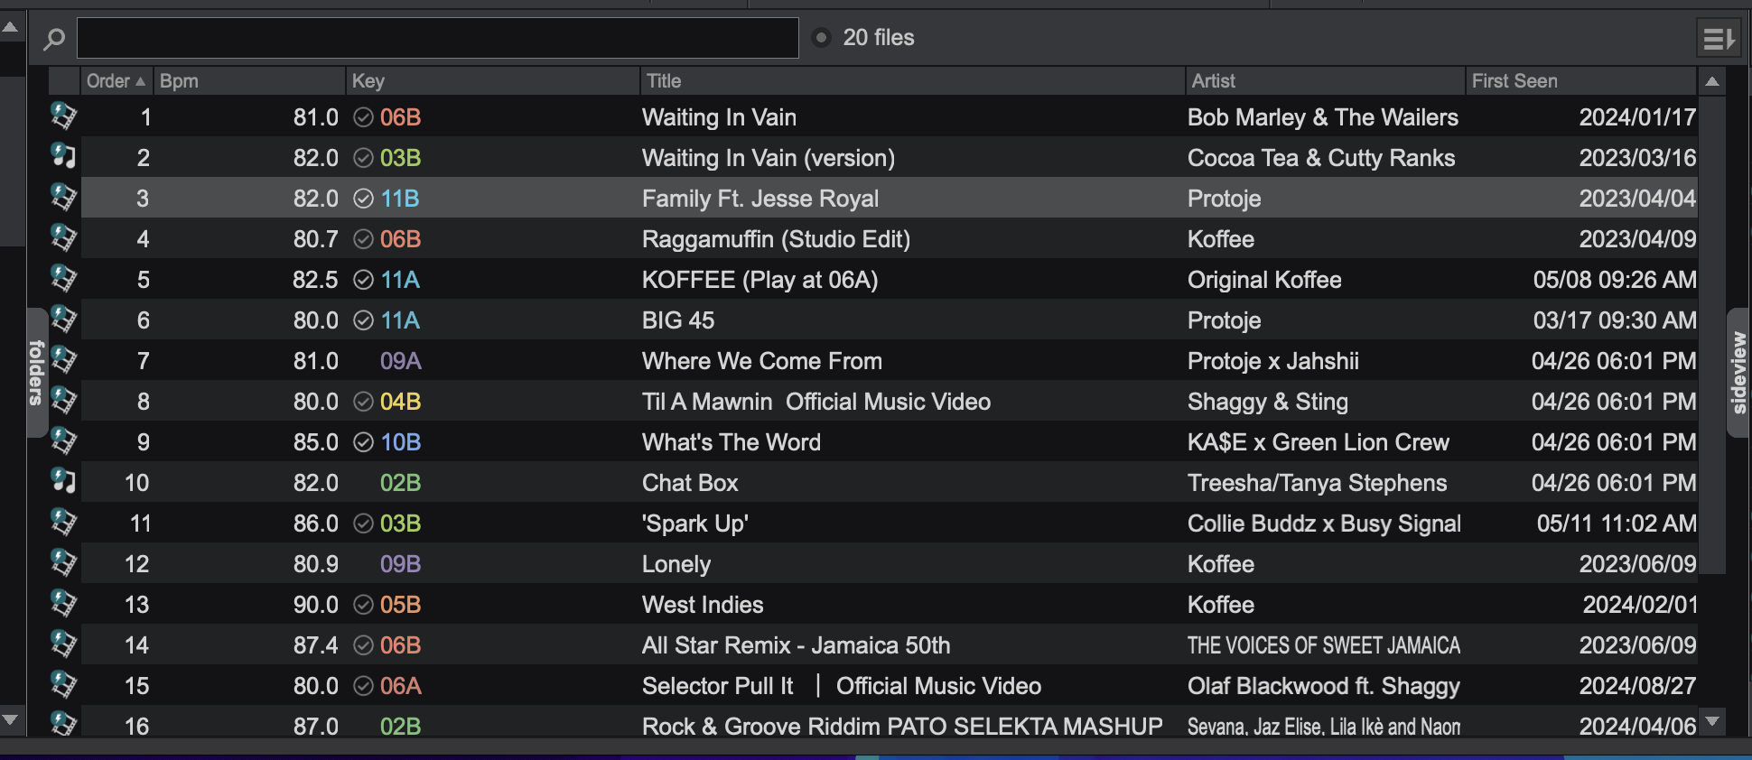The width and height of the screenshot is (1752, 760).
Task: Click the left panel scroll down arrow
Action: pyautogui.click(x=11, y=720)
